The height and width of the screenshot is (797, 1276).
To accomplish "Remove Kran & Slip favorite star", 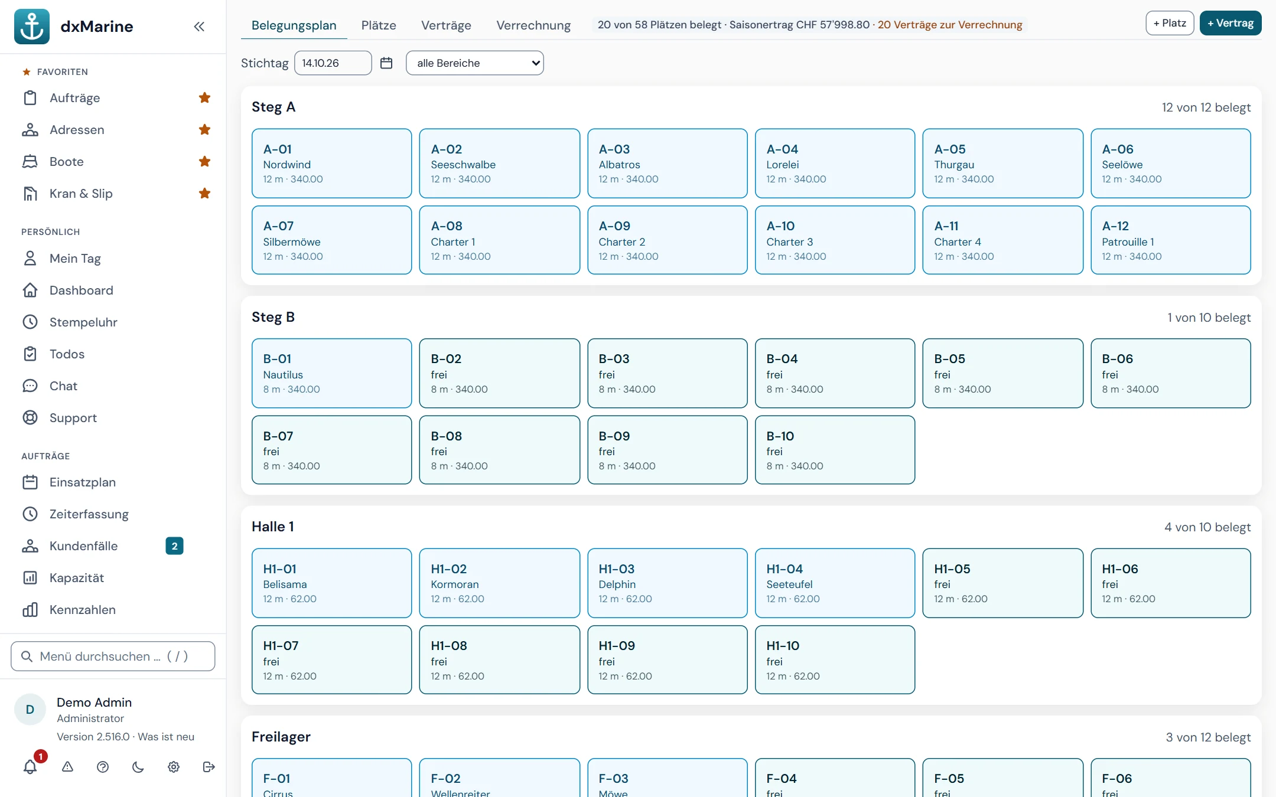I will tap(204, 194).
